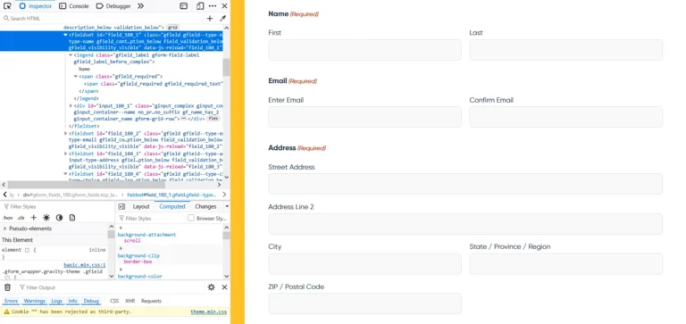686x324 pixels.
Task: Expand the background-clip computed property
Action: (x=121, y=249)
